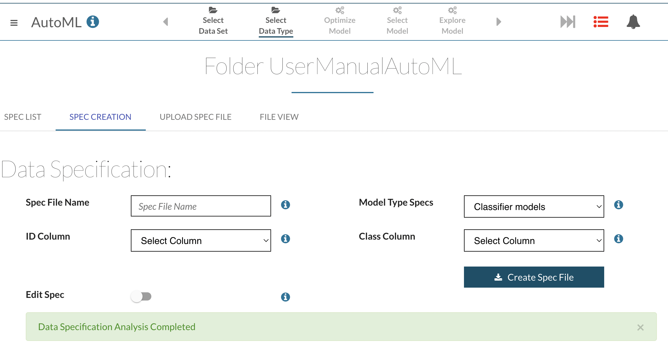Screen dimensions: 668x355
Task: Click info icon next to Model Type Specs
Action: click(x=619, y=205)
